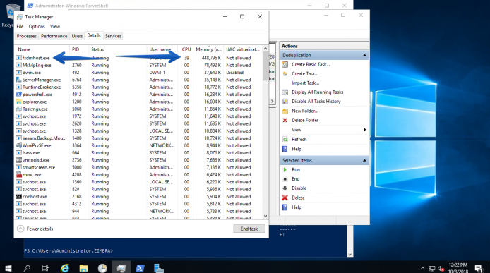Click the green Refresh icon

(285, 139)
